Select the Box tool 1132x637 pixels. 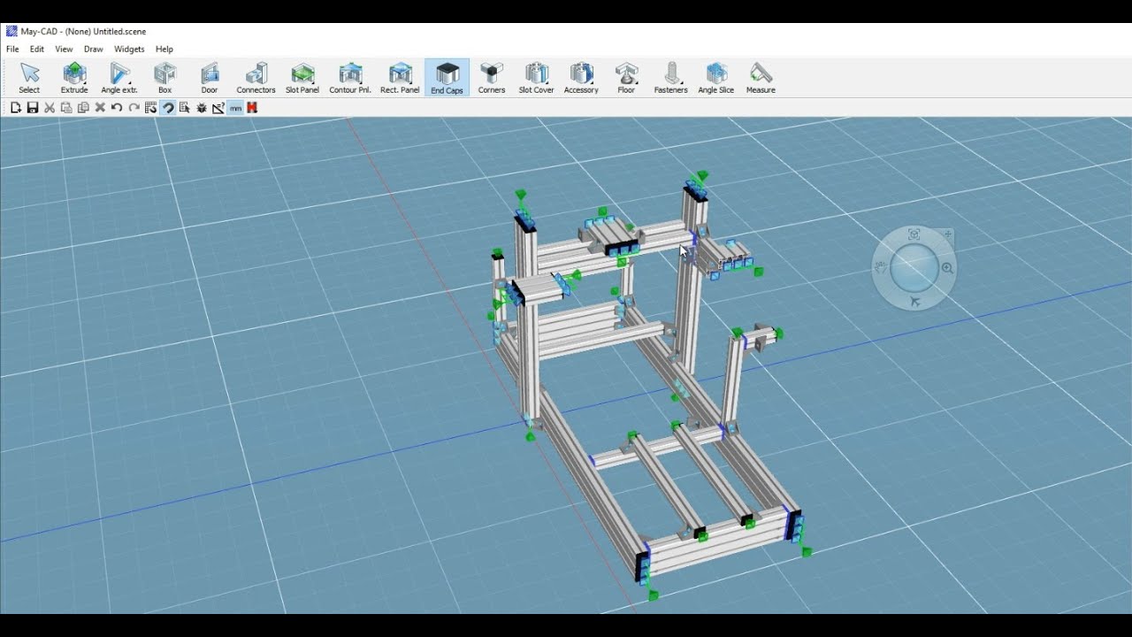[164, 78]
